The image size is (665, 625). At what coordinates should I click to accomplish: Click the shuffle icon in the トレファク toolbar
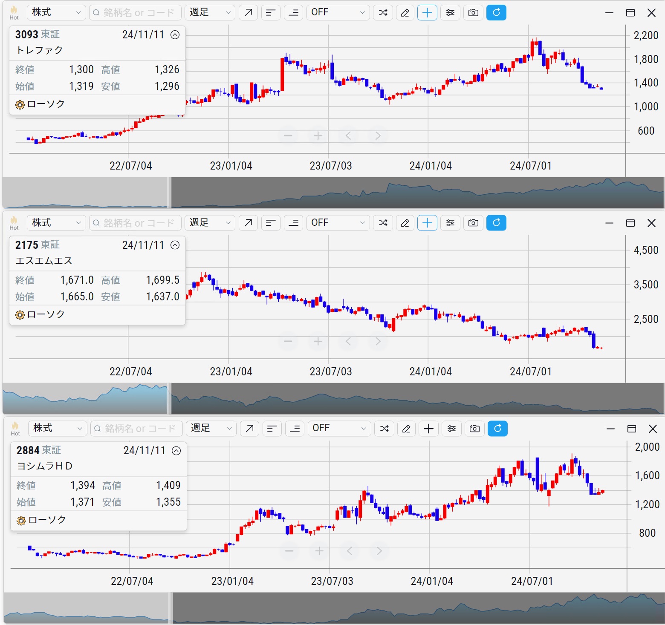click(383, 12)
